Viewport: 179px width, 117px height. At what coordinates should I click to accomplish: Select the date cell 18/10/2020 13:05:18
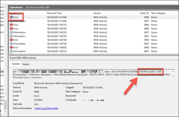tap(57, 51)
